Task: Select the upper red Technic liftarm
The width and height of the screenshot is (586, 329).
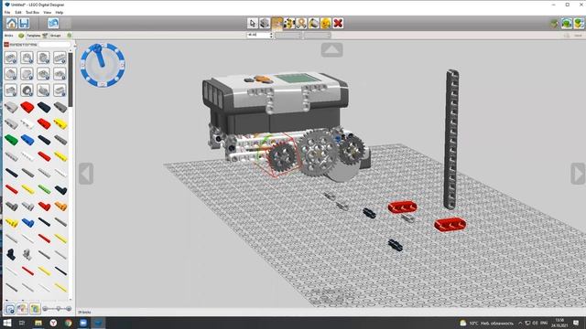Action: (x=402, y=207)
